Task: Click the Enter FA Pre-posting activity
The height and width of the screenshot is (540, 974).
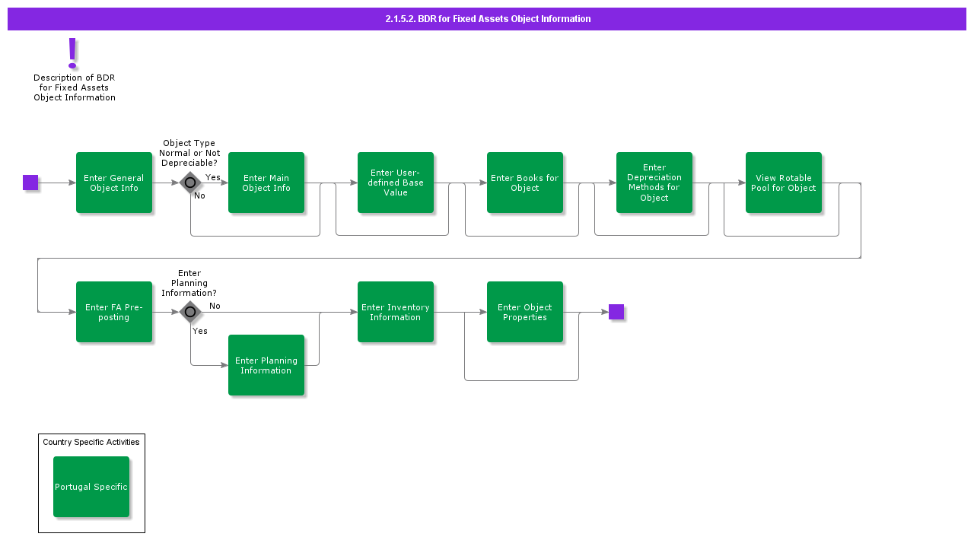Action: 114,312
